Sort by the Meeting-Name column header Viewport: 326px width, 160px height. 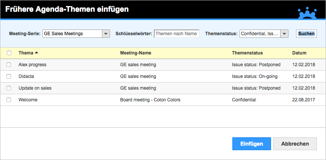coord(136,53)
